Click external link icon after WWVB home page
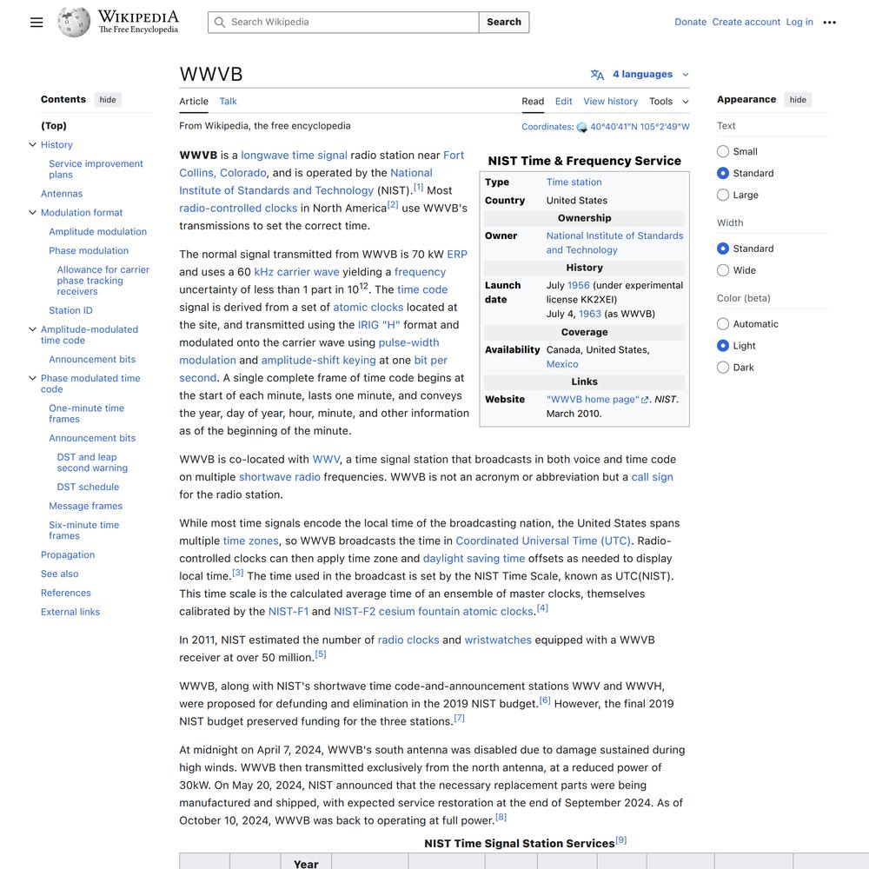This screenshot has height=869, width=869. click(645, 400)
